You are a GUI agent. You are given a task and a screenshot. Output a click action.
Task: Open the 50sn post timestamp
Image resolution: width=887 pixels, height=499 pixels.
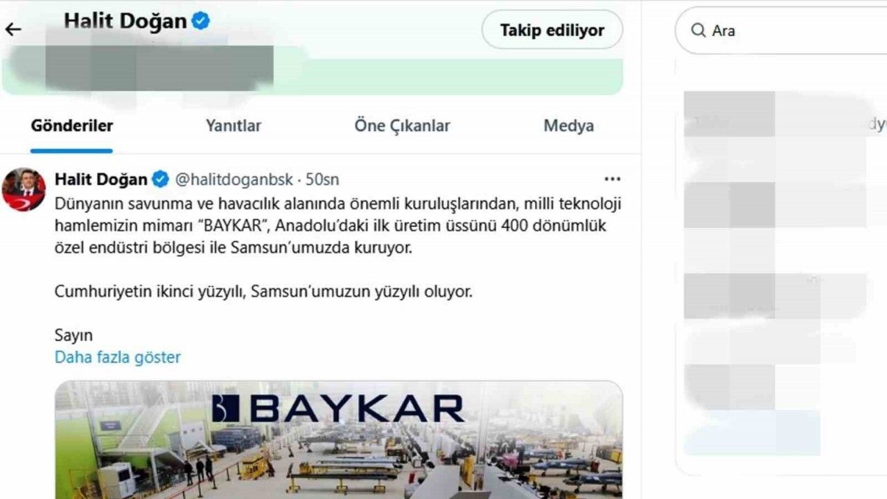click(x=322, y=180)
